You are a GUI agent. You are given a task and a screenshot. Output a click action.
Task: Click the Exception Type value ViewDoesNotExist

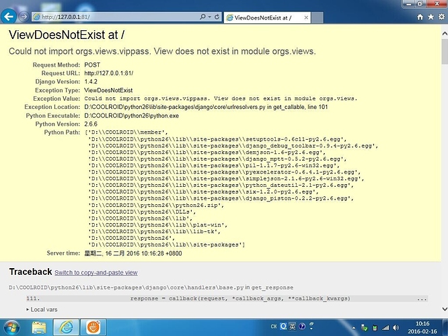click(x=108, y=90)
